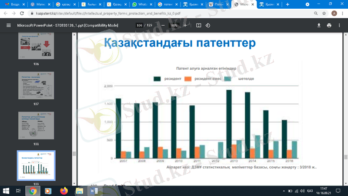348x196 pixels.
Task: Open the PDF viewer sidebar menu icon
Action: point(8,25)
